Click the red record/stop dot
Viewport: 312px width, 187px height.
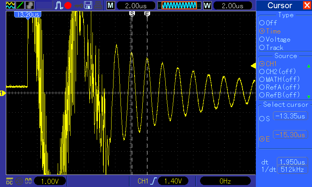click(68, 5)
